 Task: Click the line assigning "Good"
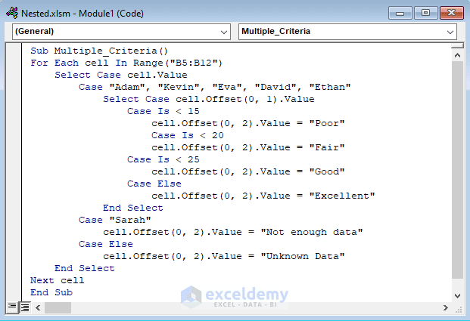point(248,171)
